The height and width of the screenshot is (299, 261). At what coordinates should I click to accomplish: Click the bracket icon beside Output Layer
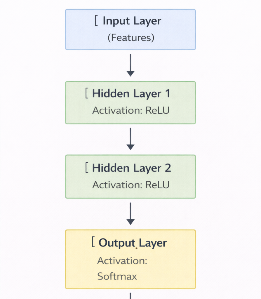pos(93,242)
